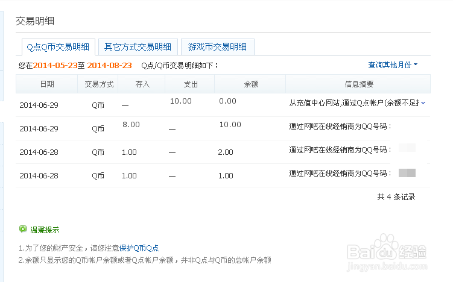The height and width of the screenshot is (282, 453).
Task: Select the 0.00 balance value
Action: pyautogui.click(x=227, y=101)
